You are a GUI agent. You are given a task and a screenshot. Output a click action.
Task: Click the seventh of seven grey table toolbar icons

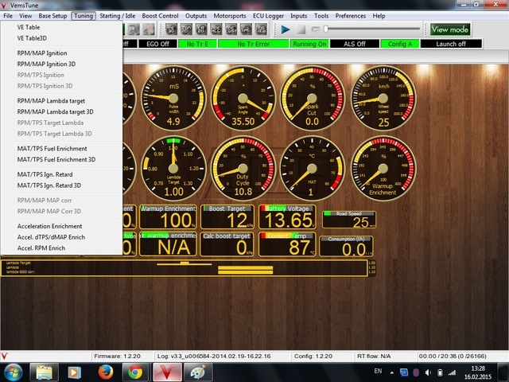click(261, 29)
